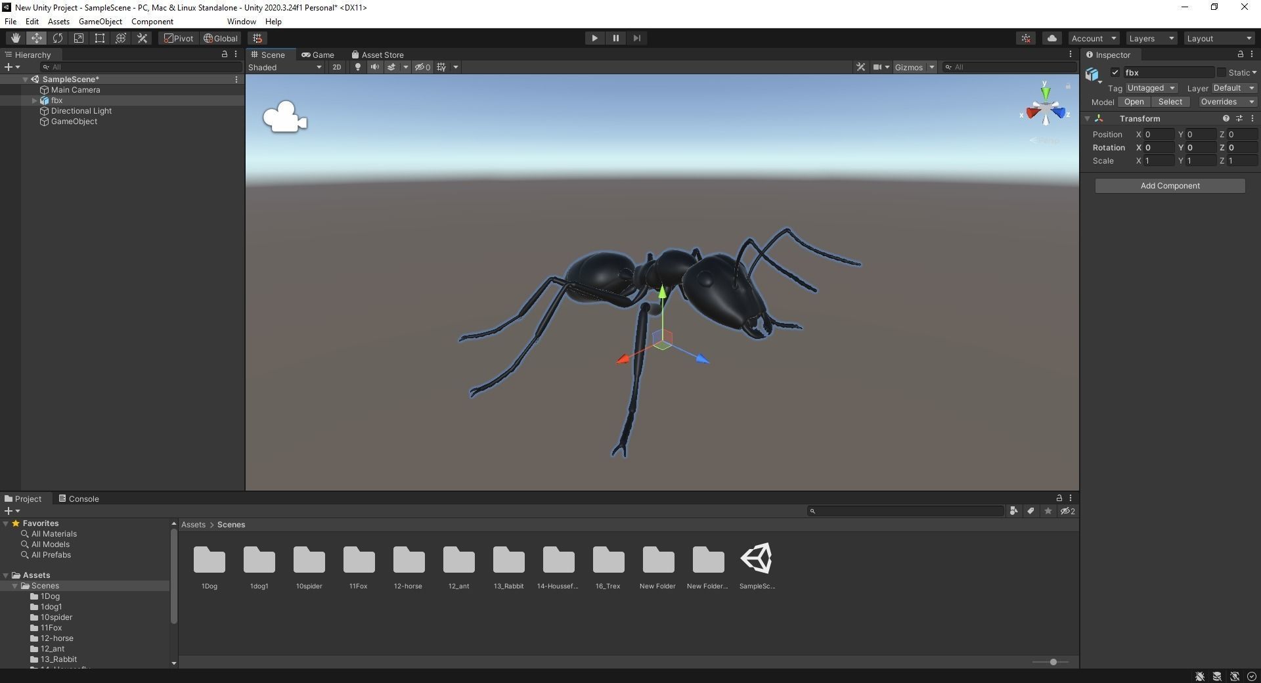The width and height of the screenshot is (1261, 683).
Task: Toggle scene effects (skybox, fog)
Action: click(391, 67)
